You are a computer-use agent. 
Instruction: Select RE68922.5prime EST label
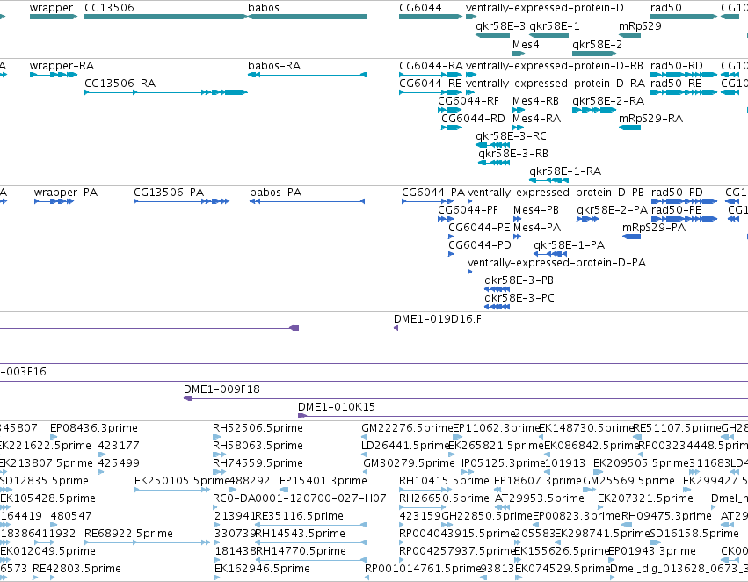click(x=129, y=534)
